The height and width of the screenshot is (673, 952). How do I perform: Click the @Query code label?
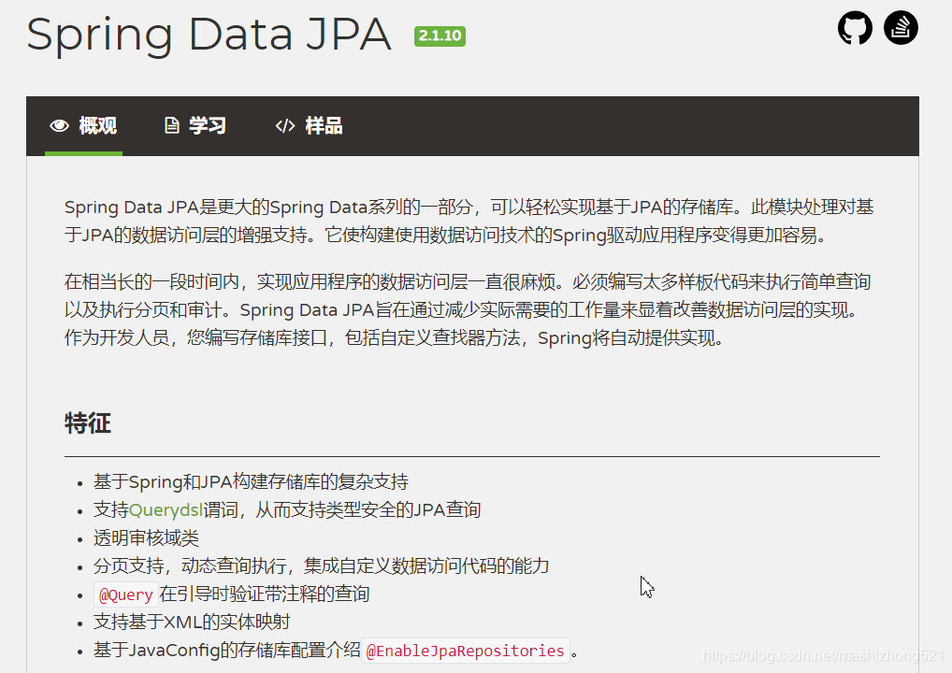click(125, 594)
